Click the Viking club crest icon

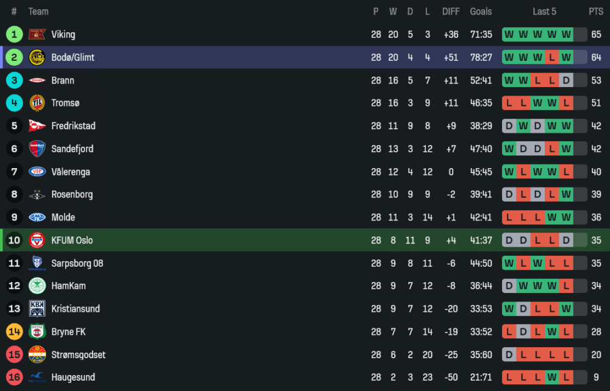coord(37,35)
